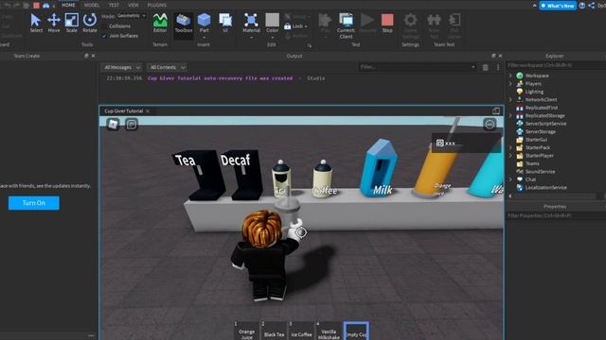Expand the StarterPack tree node

click(510, 147)
